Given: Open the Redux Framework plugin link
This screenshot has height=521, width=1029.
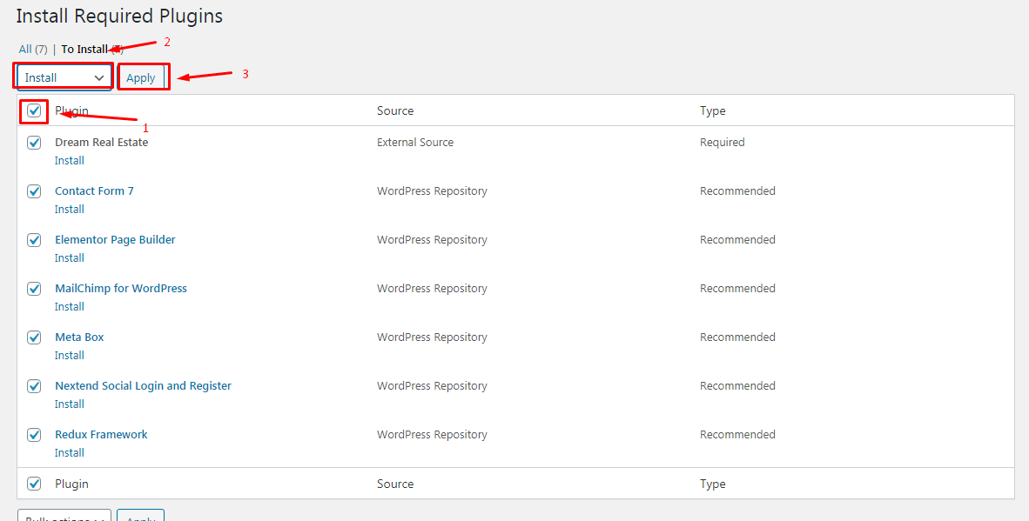Looking at the screenshot, I should click(x=101, y=435).
